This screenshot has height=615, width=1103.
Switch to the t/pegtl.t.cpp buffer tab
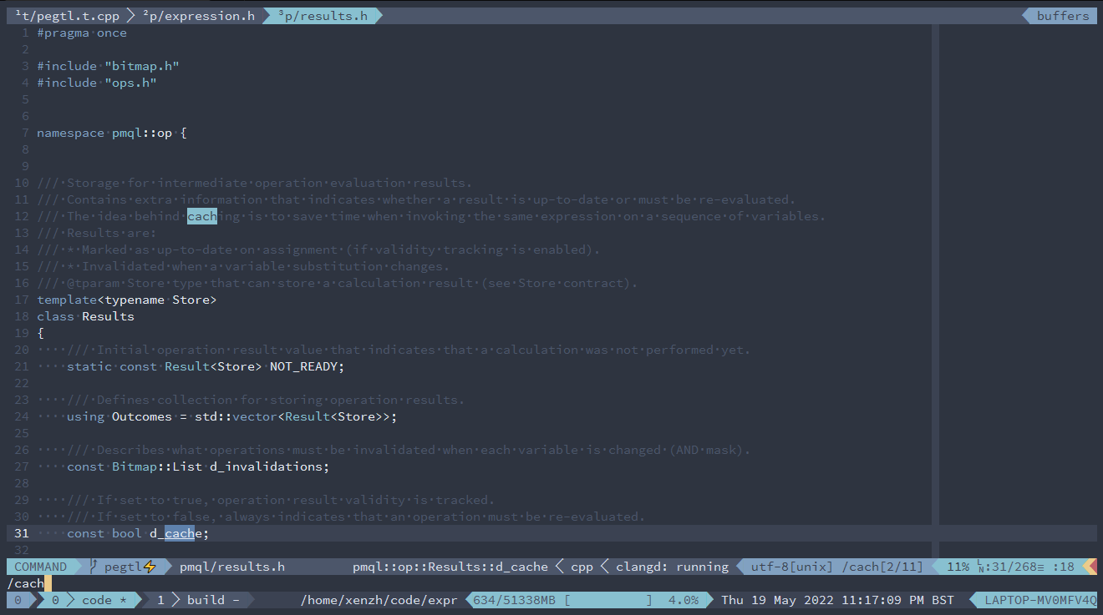68,16
